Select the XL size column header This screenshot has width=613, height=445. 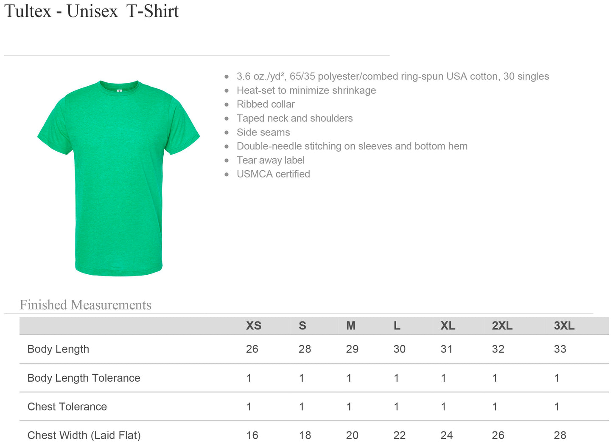448,326
